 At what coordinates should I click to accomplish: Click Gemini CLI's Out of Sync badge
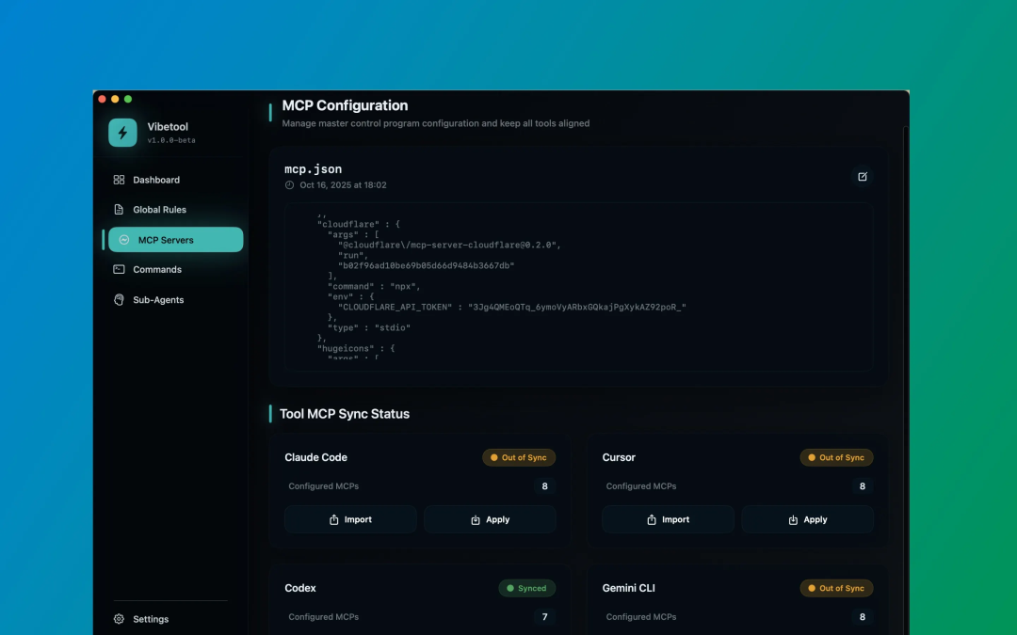point(836,588)
